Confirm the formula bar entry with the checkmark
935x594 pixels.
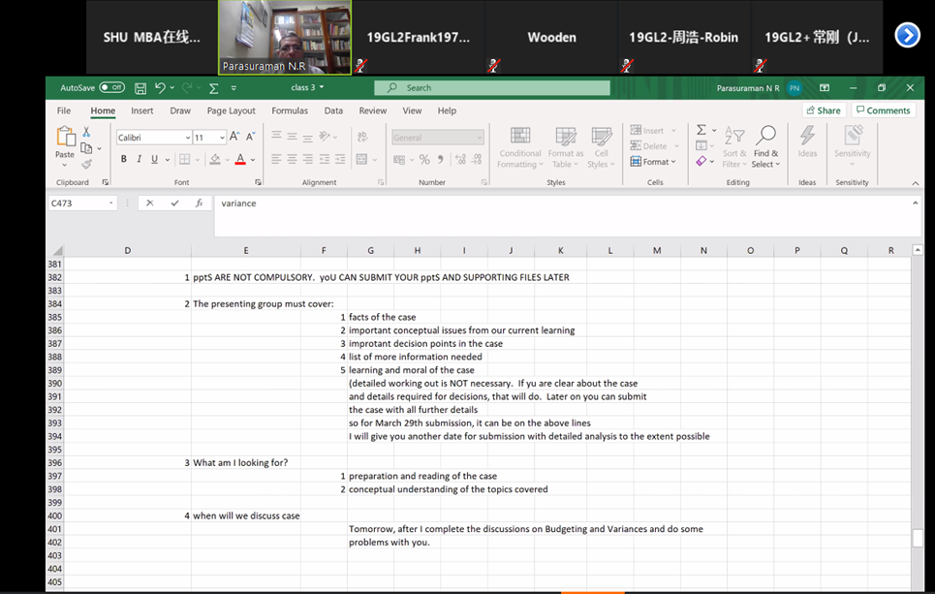pos(174,203)
